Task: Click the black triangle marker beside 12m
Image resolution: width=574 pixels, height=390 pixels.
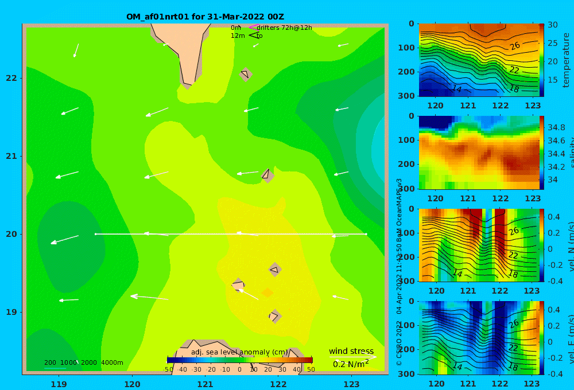Action: (254, 36)
